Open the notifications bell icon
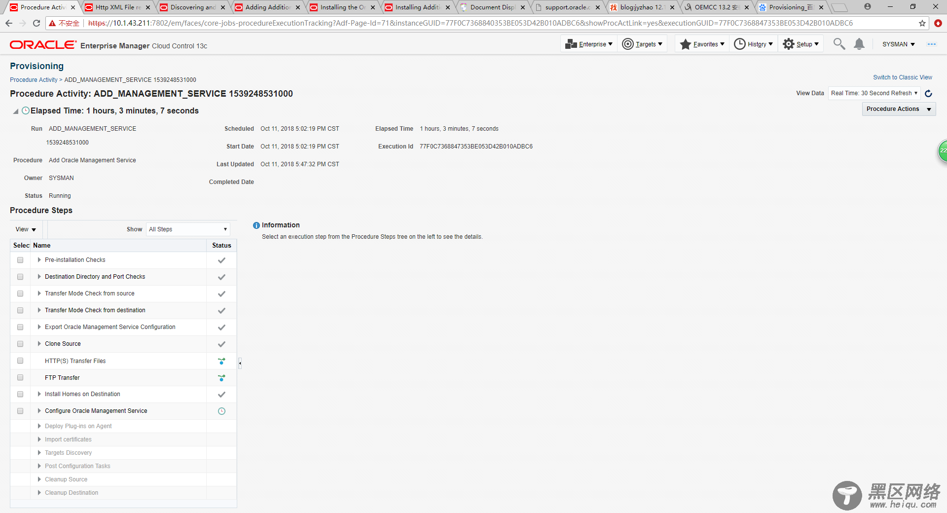This screenshot has width=947, height=513. 859,44
